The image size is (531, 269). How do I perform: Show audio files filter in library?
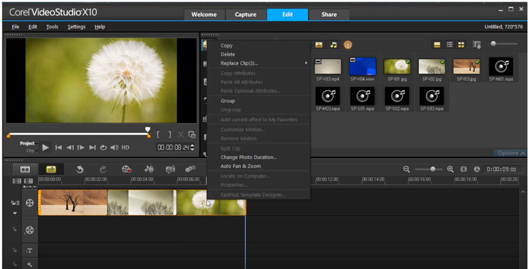pyautogui.click(x=334, y=45)
